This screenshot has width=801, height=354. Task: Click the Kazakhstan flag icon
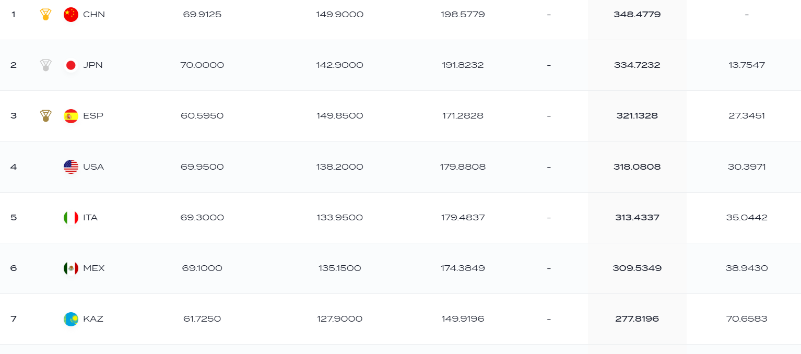(71, 319)
